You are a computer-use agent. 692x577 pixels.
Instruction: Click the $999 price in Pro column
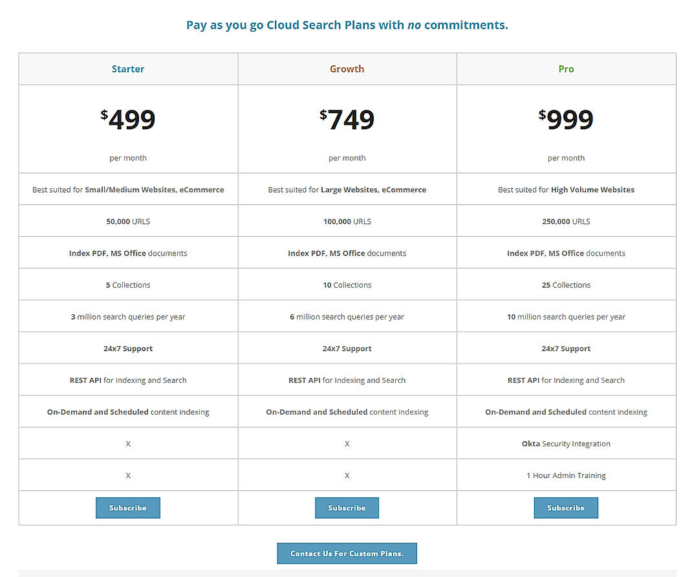tap(566, 120)
